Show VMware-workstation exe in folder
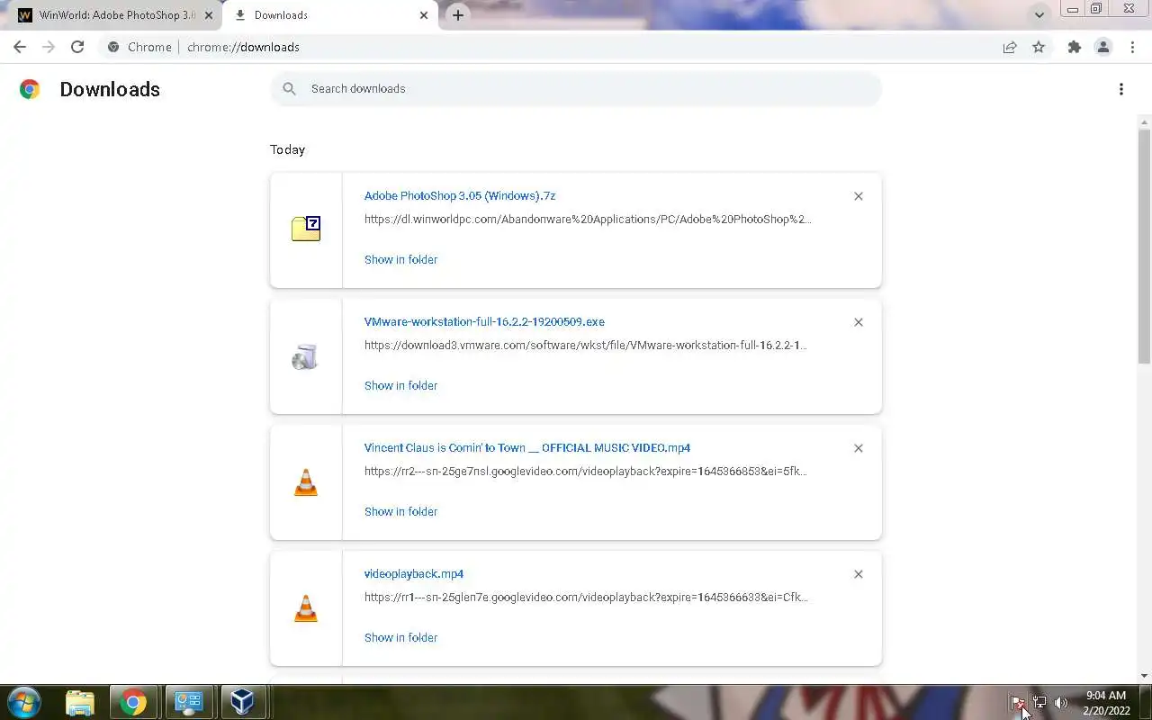Image resolution: width=1152 pixels, height=720 pixels. [x=400, y=385]
